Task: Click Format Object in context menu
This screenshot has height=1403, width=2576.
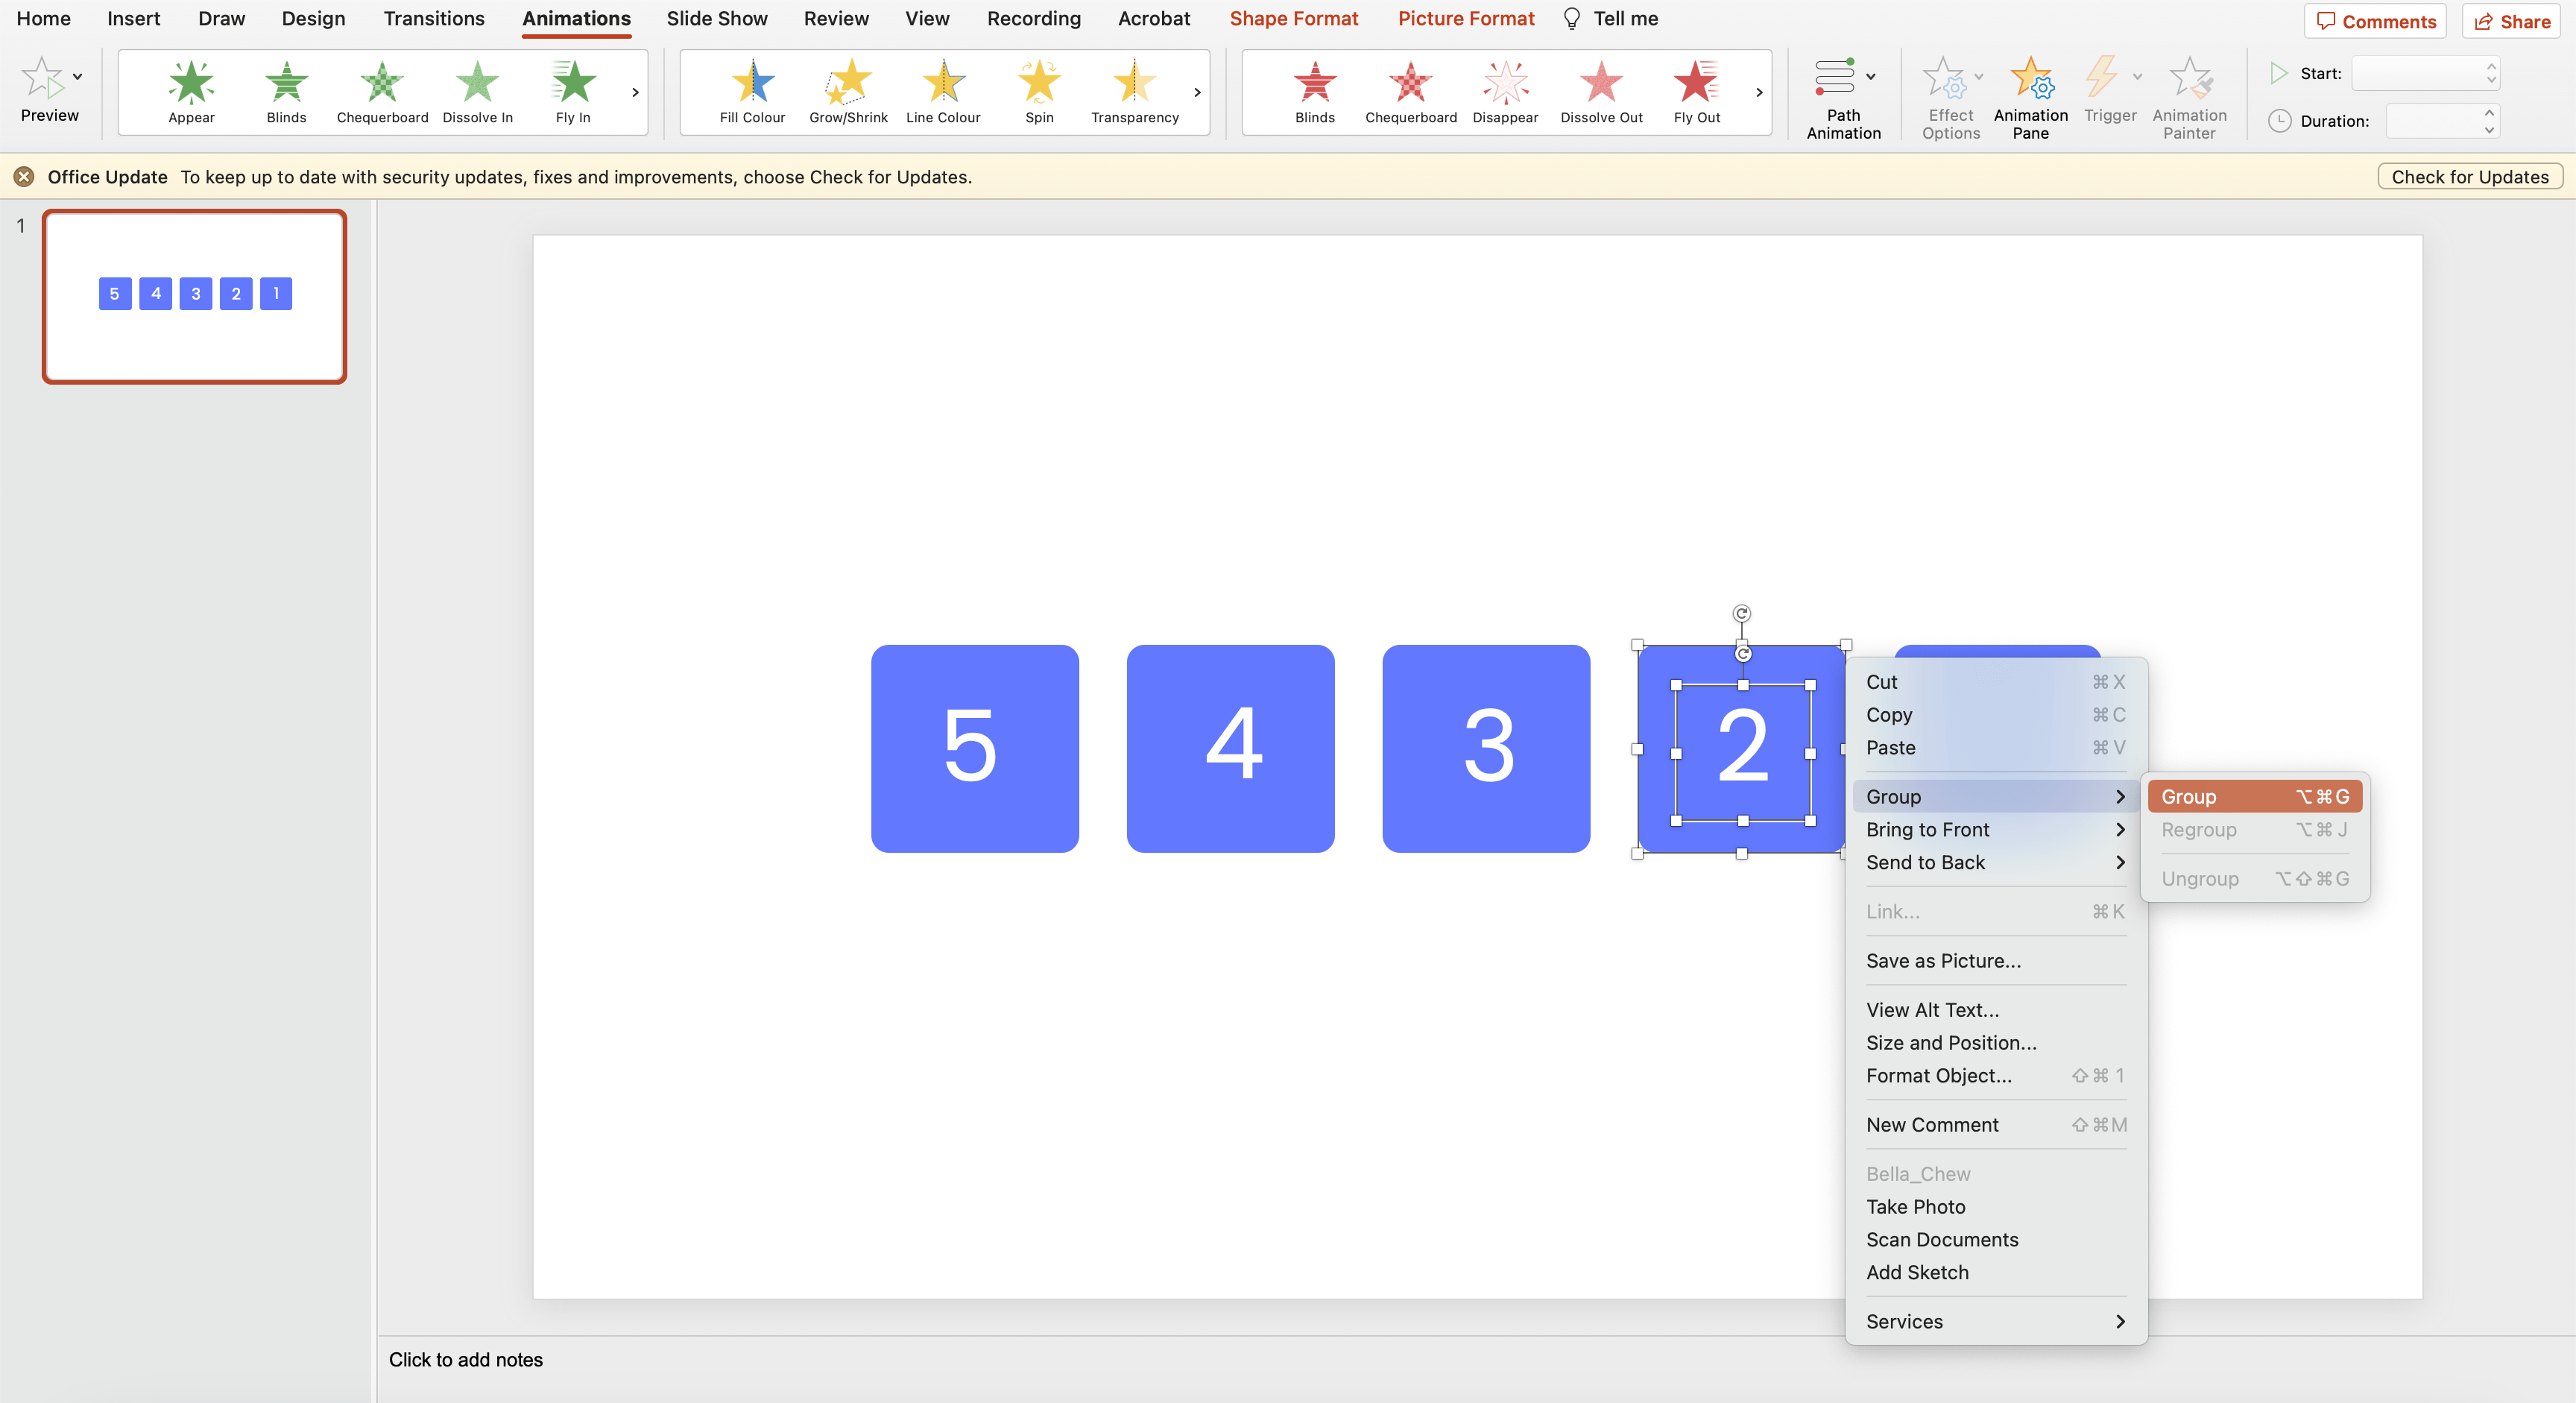Action: (x=1939, y=1075)
